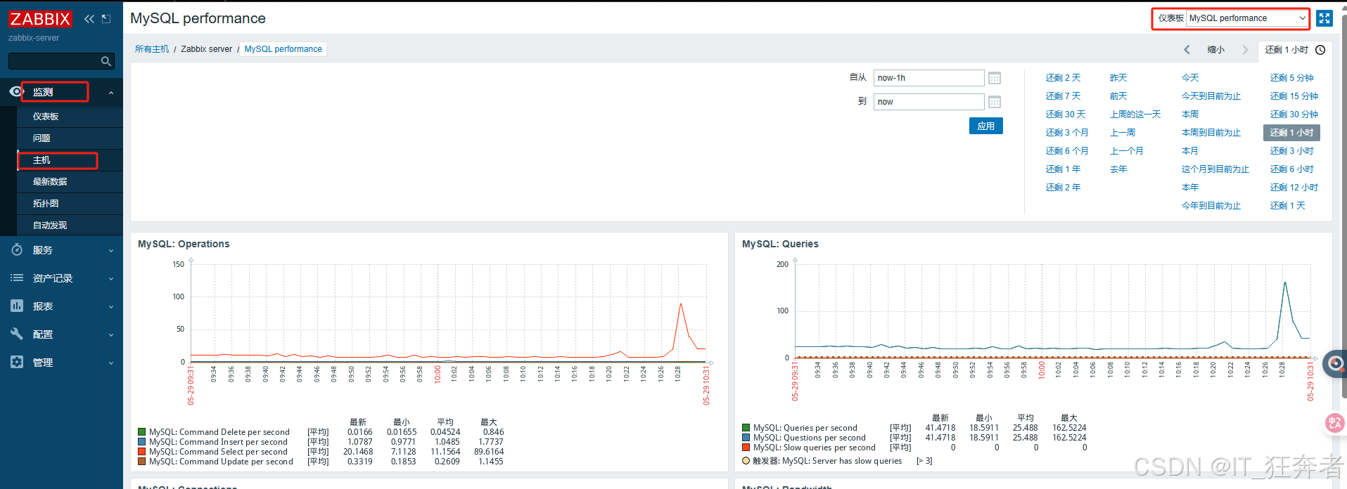Open 拓扑图 in the sidebar
The height and width of the screenshot is (489, 1347).
pyautogui.click(x=46, y=204)
